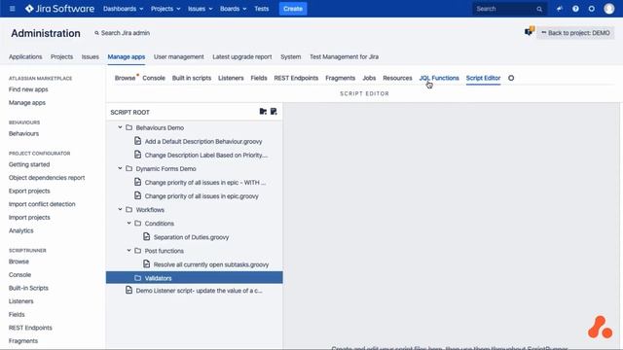This screenshot has width=623, height=350.
Task: Open Behaviours sidebar link
Action: (23, 133)
